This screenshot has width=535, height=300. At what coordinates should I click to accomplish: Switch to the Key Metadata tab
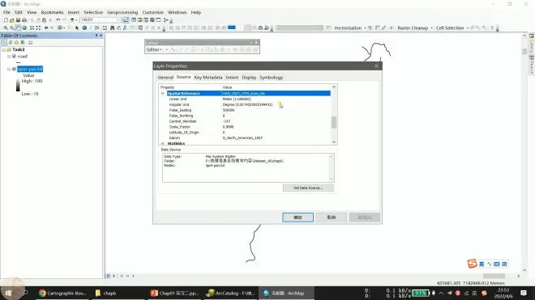208,78
